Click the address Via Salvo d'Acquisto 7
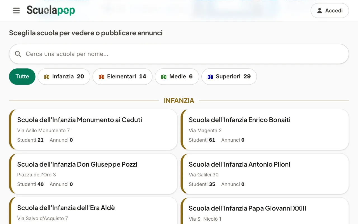Image resolution: width=358 pixels, height=224 pixels. pyautogui.click(x=43, y=218)
